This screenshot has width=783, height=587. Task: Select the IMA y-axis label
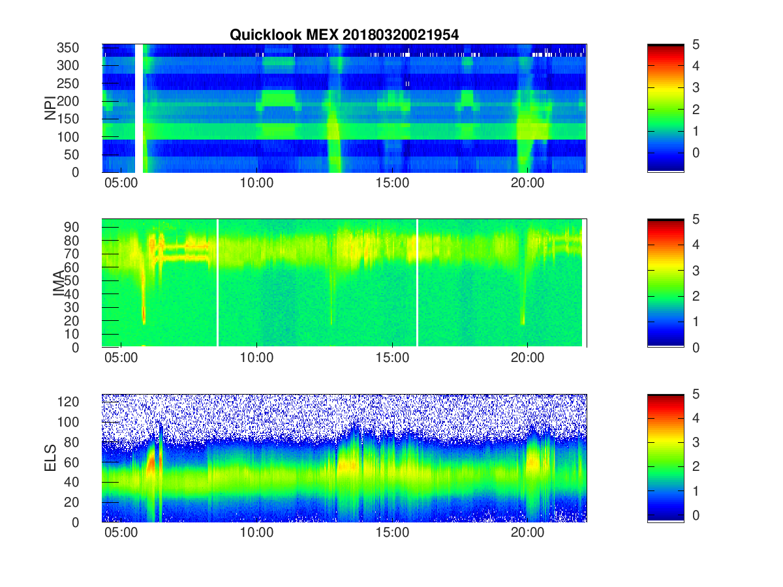[59, 284]
